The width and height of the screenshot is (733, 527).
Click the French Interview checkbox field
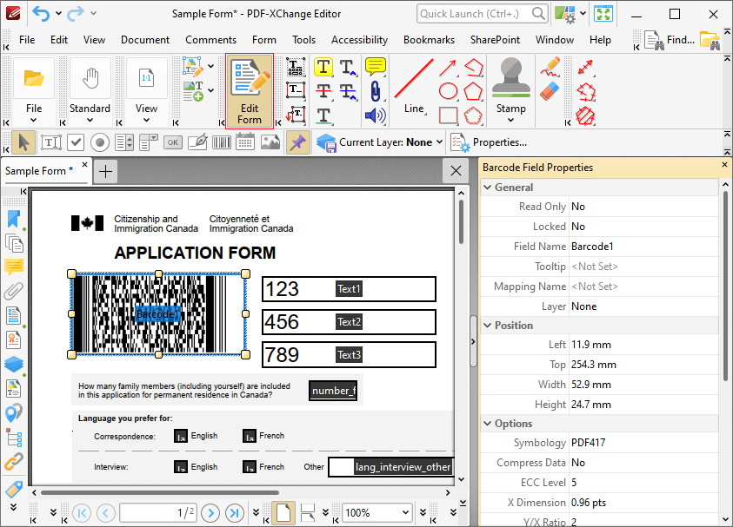[x=250, y=467]
